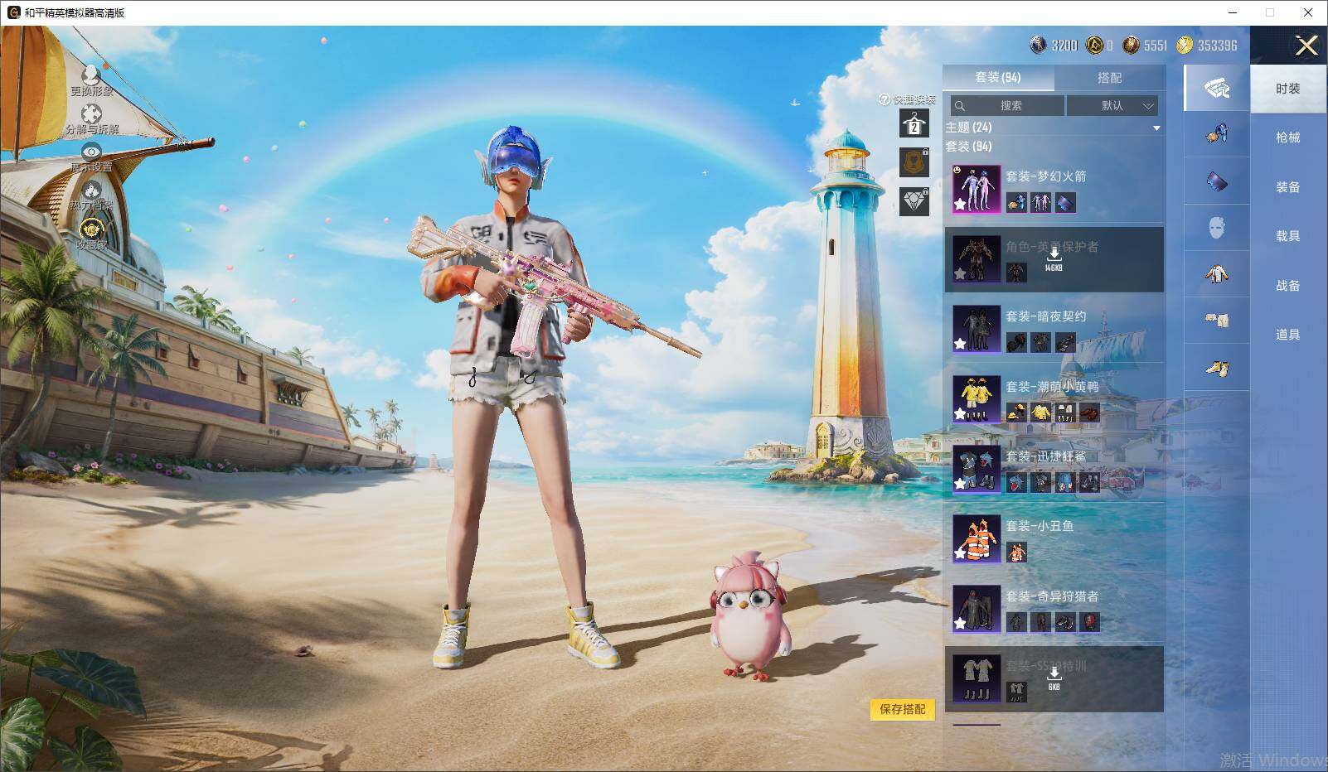Select the shorts pants category icon
The width and height of the screenshot is (1328, 772).
pos(1217,320)
